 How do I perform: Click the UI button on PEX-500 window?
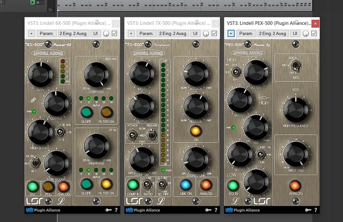(x=295, y=33)
